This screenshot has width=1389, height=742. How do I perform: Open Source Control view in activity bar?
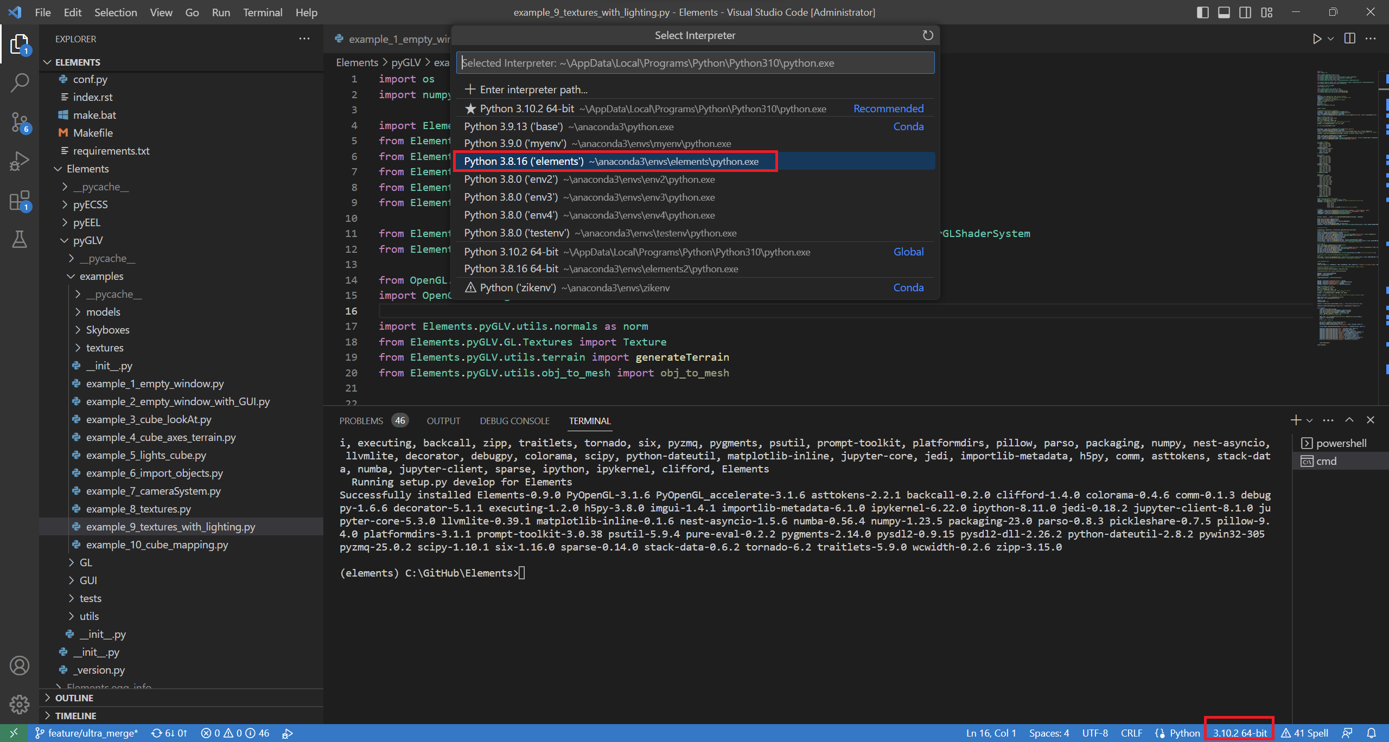coord(20,123)
